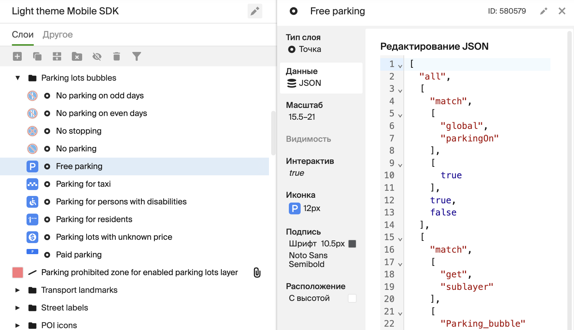Fold JSON code at line 1
This screenshot has height=330, width=574.
(x=400, y=66)
